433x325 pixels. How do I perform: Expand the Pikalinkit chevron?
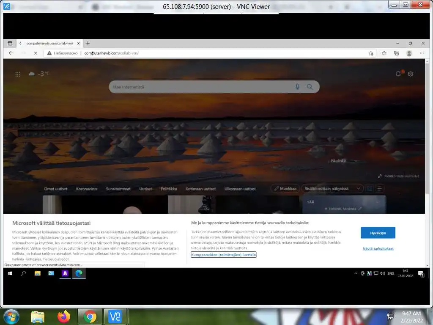tap(356, 161)
